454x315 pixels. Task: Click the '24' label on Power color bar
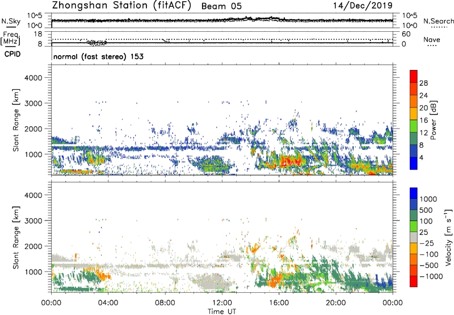(x=423, y=96)
